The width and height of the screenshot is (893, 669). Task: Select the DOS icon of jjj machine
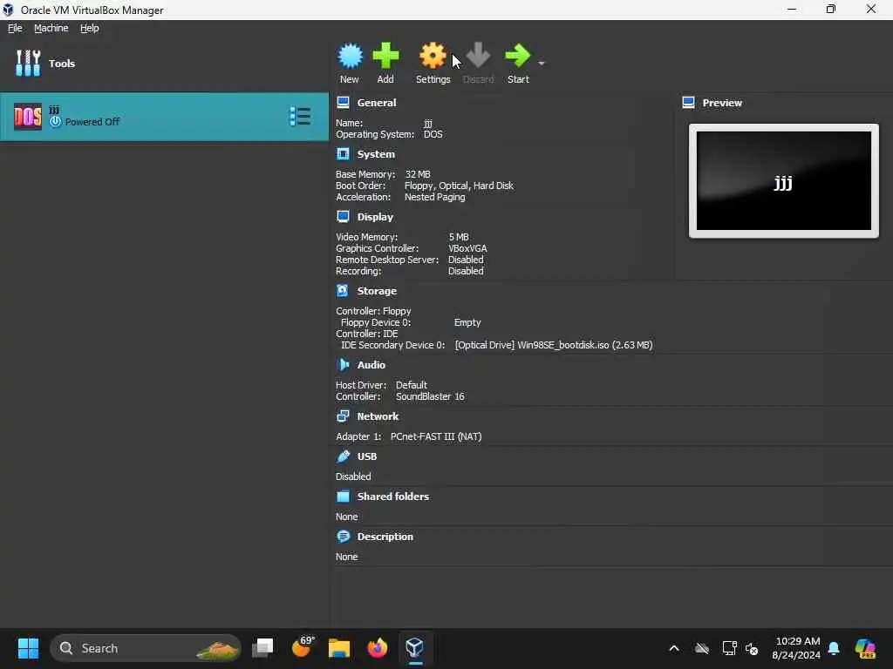[x=28, y=117]
